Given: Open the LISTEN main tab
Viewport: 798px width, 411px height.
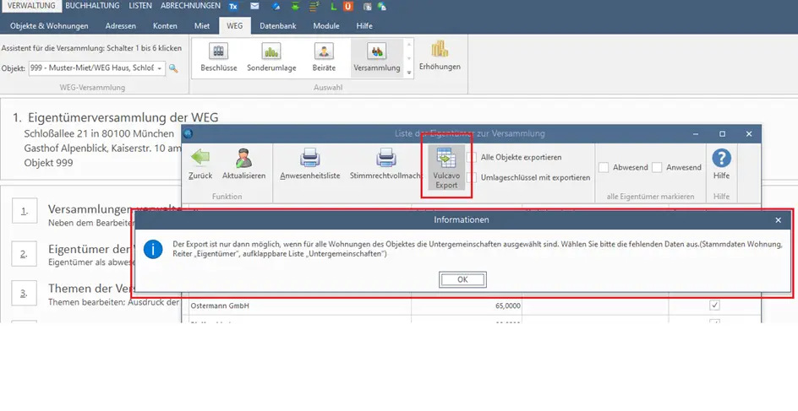Looking at the screenshot, I should pos(140,6).
